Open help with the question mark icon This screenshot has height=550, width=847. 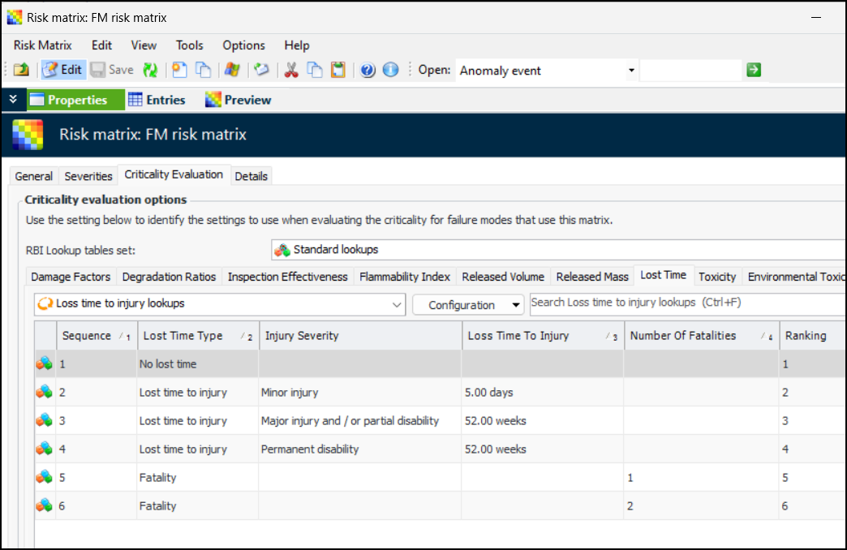coord(368,70)
